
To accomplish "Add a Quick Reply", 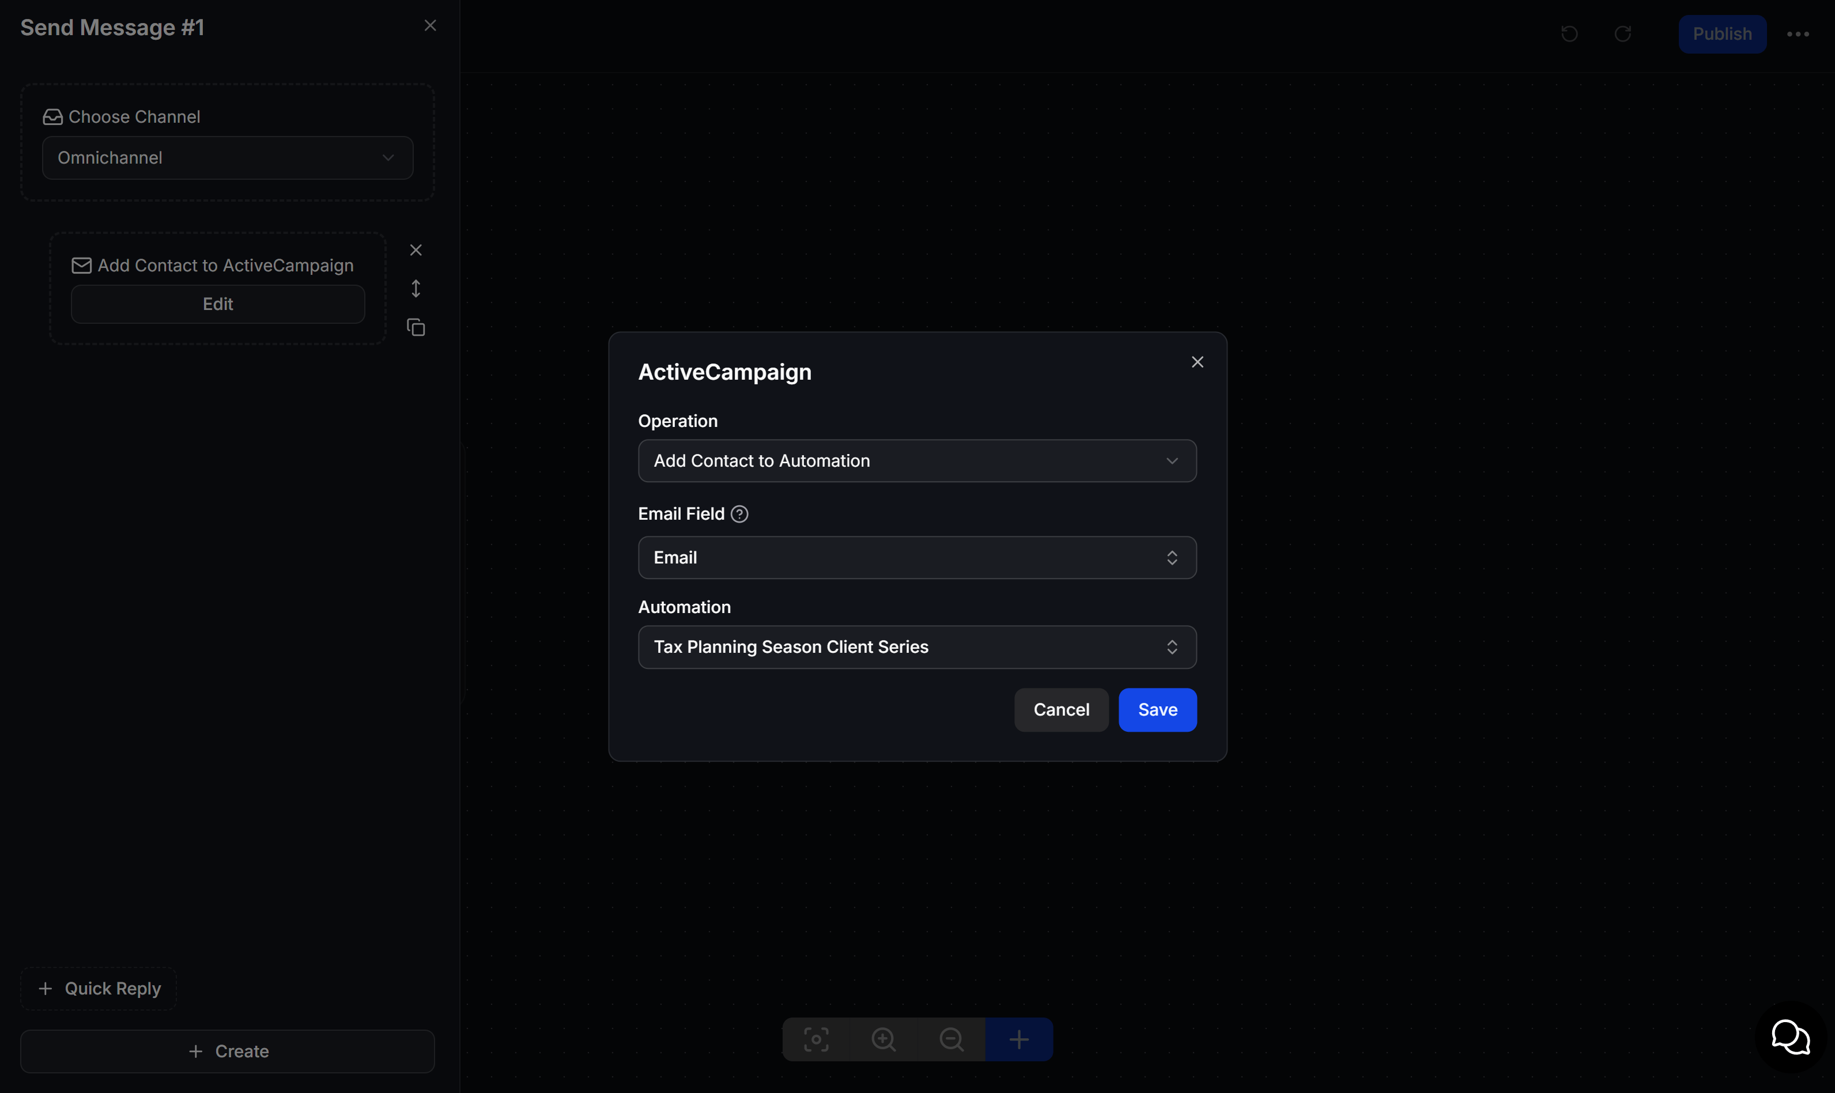I will [99, 988].
